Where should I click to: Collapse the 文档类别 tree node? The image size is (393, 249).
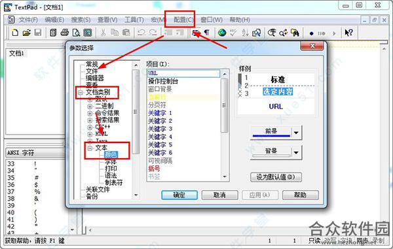[81, 93]
